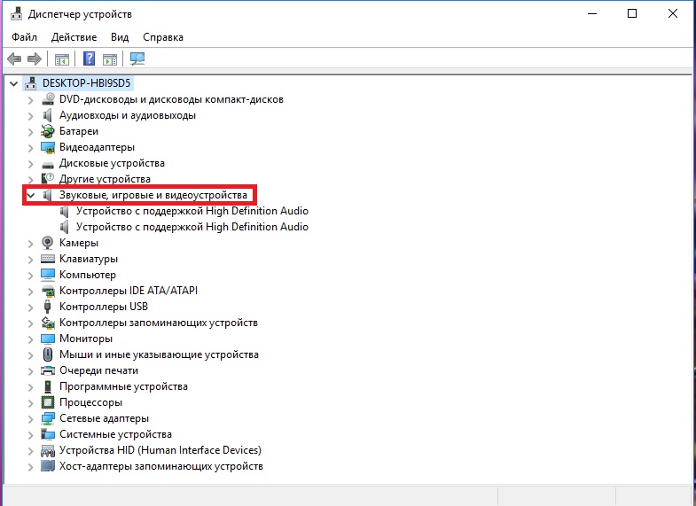
Task: Select the Контроллеры USB label
Action: coord(104,307)
